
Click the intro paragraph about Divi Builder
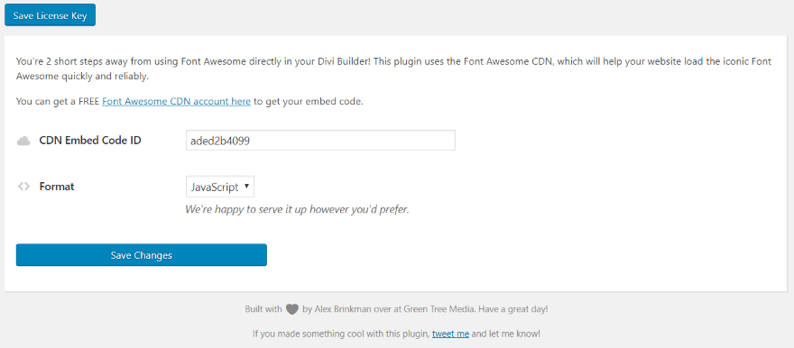coord(393,69)
